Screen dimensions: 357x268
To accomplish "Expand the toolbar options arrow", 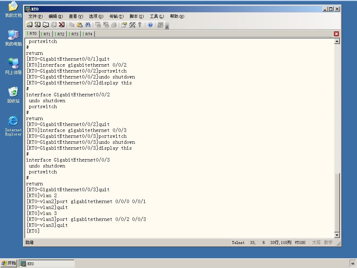I will pyautogui.click(x=167, y=25).
